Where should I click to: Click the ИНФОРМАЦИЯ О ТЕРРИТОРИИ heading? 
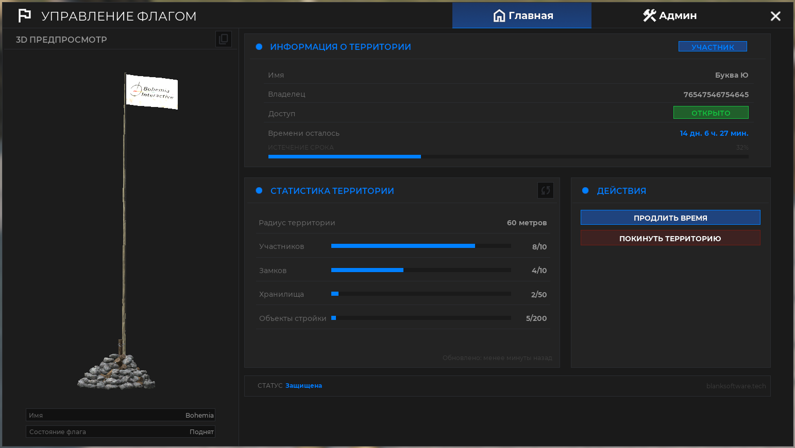pyautogui.click(x=341, y=47)
